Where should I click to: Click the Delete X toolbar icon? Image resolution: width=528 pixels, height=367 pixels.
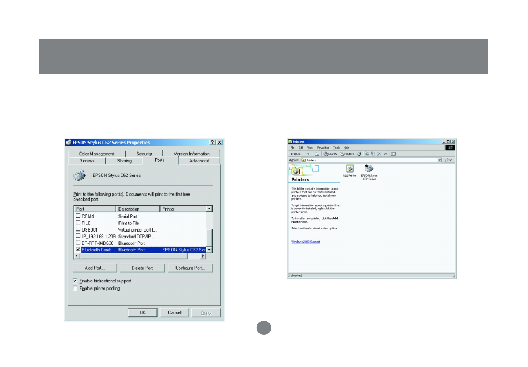tap(379, 154)
